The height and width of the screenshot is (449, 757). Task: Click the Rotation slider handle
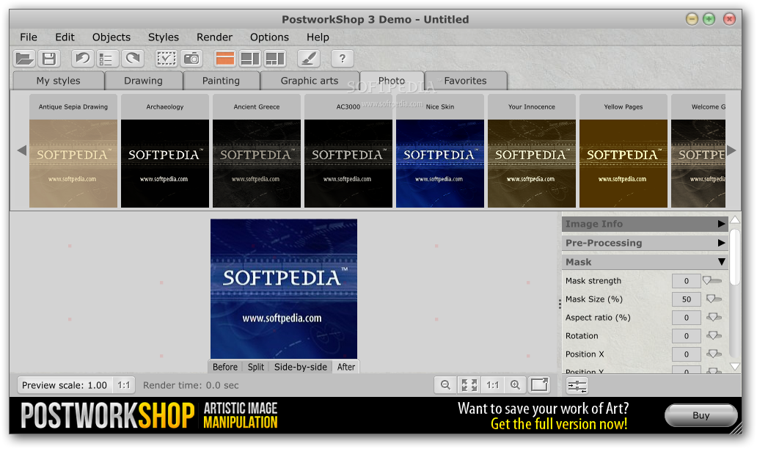(x=713, y=335)
